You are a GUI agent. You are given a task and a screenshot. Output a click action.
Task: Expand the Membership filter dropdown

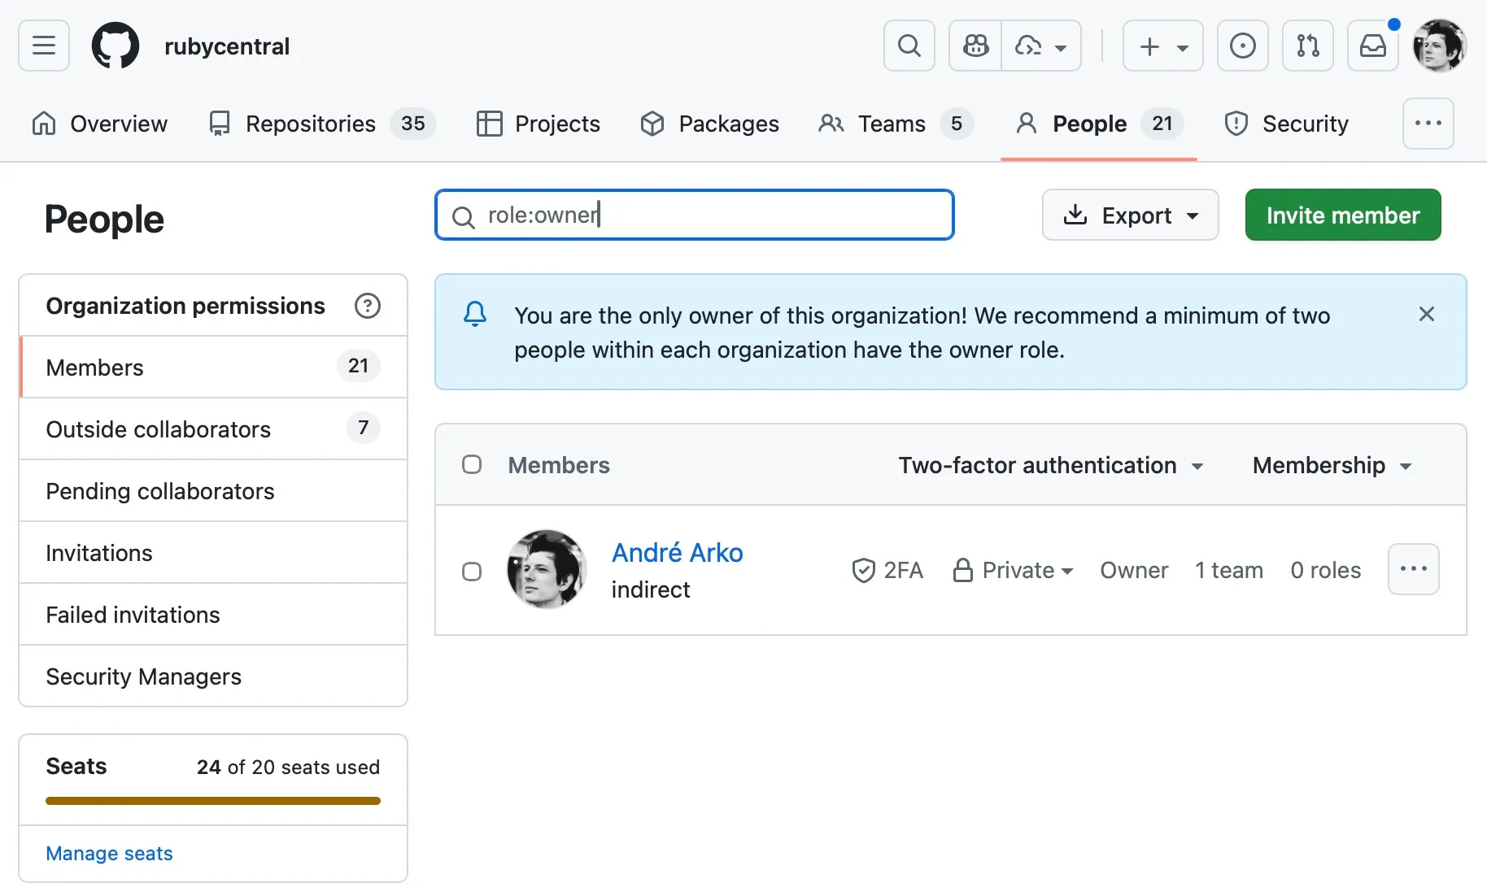pyautogui.click(x=1332, y=465)
